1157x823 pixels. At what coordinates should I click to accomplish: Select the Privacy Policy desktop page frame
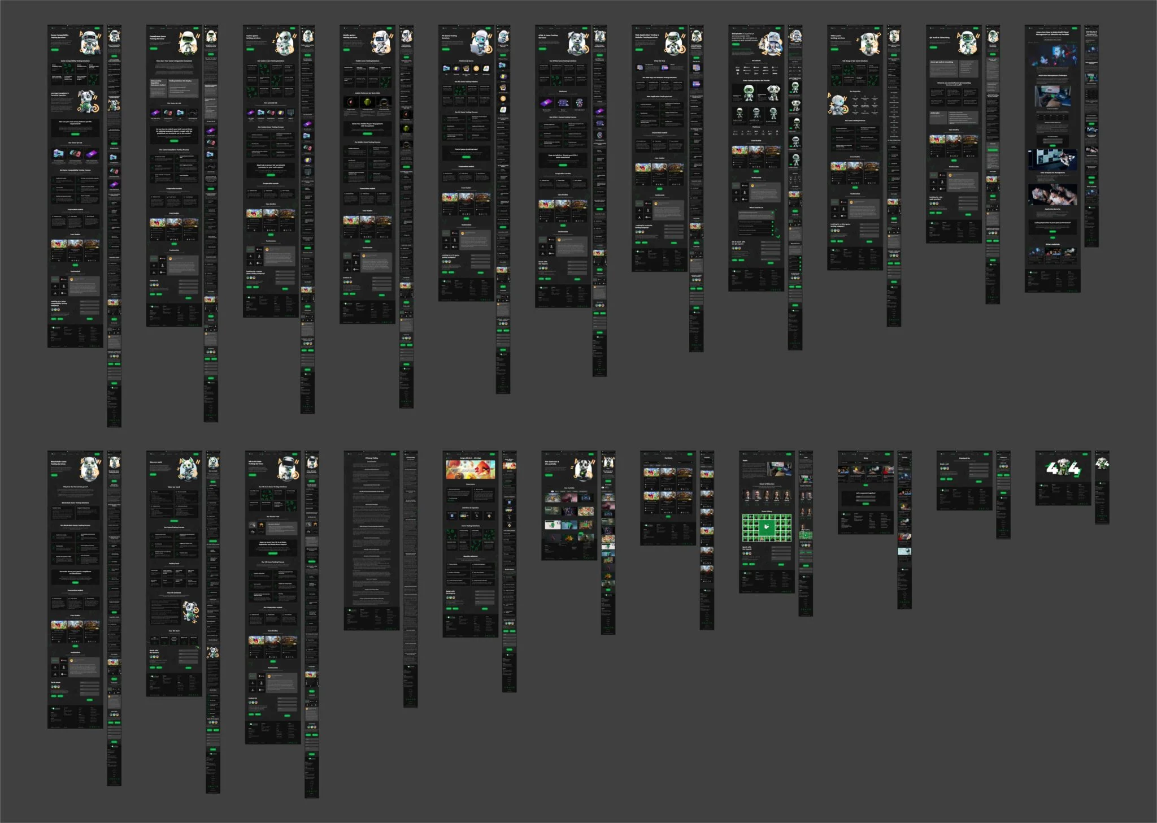(x=371, y=540)
